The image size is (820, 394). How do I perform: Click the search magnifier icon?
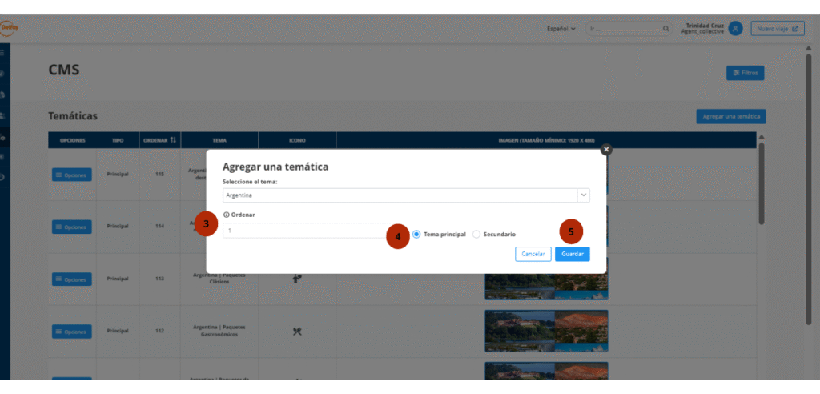click(x=665, y=29)
